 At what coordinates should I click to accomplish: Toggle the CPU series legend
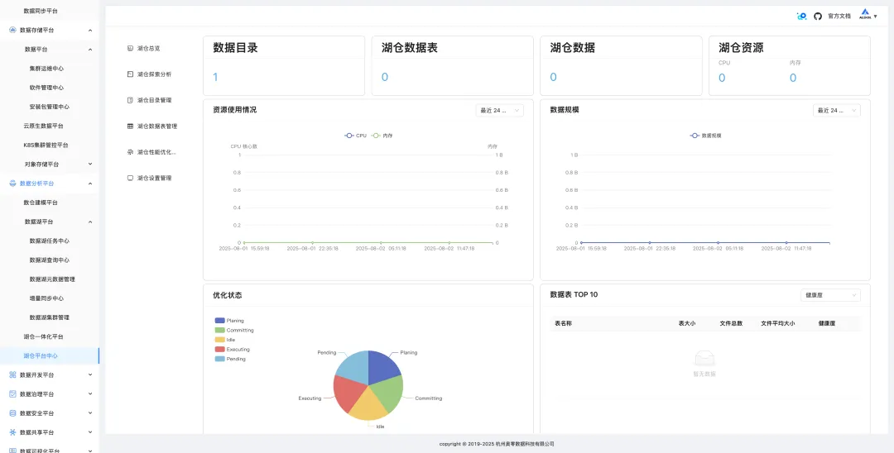click(x=356, y=136)
